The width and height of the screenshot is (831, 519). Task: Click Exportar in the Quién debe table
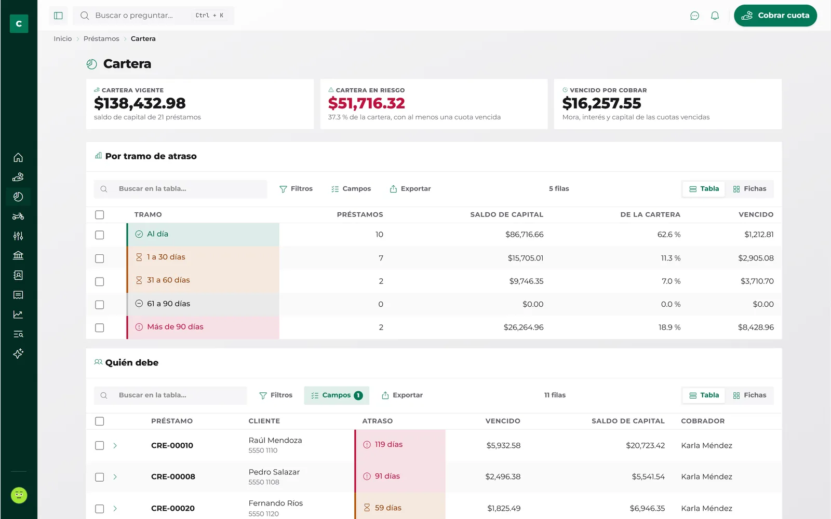click(x=403, y=395)
